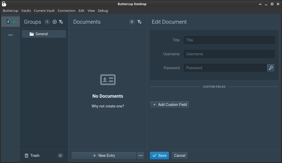
Task: Click the General folder icon
Action: point(32,34)
